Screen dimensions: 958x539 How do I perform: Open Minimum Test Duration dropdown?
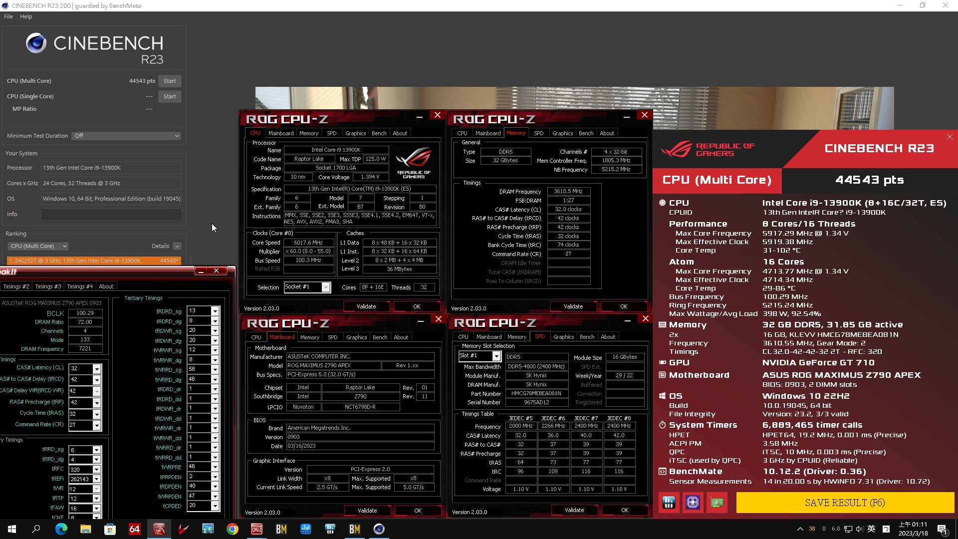coord(126,136)
